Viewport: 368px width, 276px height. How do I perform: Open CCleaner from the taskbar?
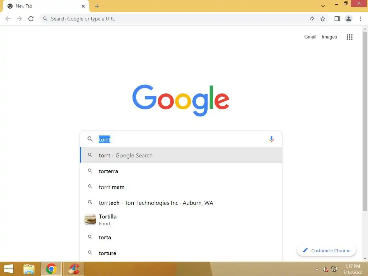pyautogui.click(x=73, y=269)
